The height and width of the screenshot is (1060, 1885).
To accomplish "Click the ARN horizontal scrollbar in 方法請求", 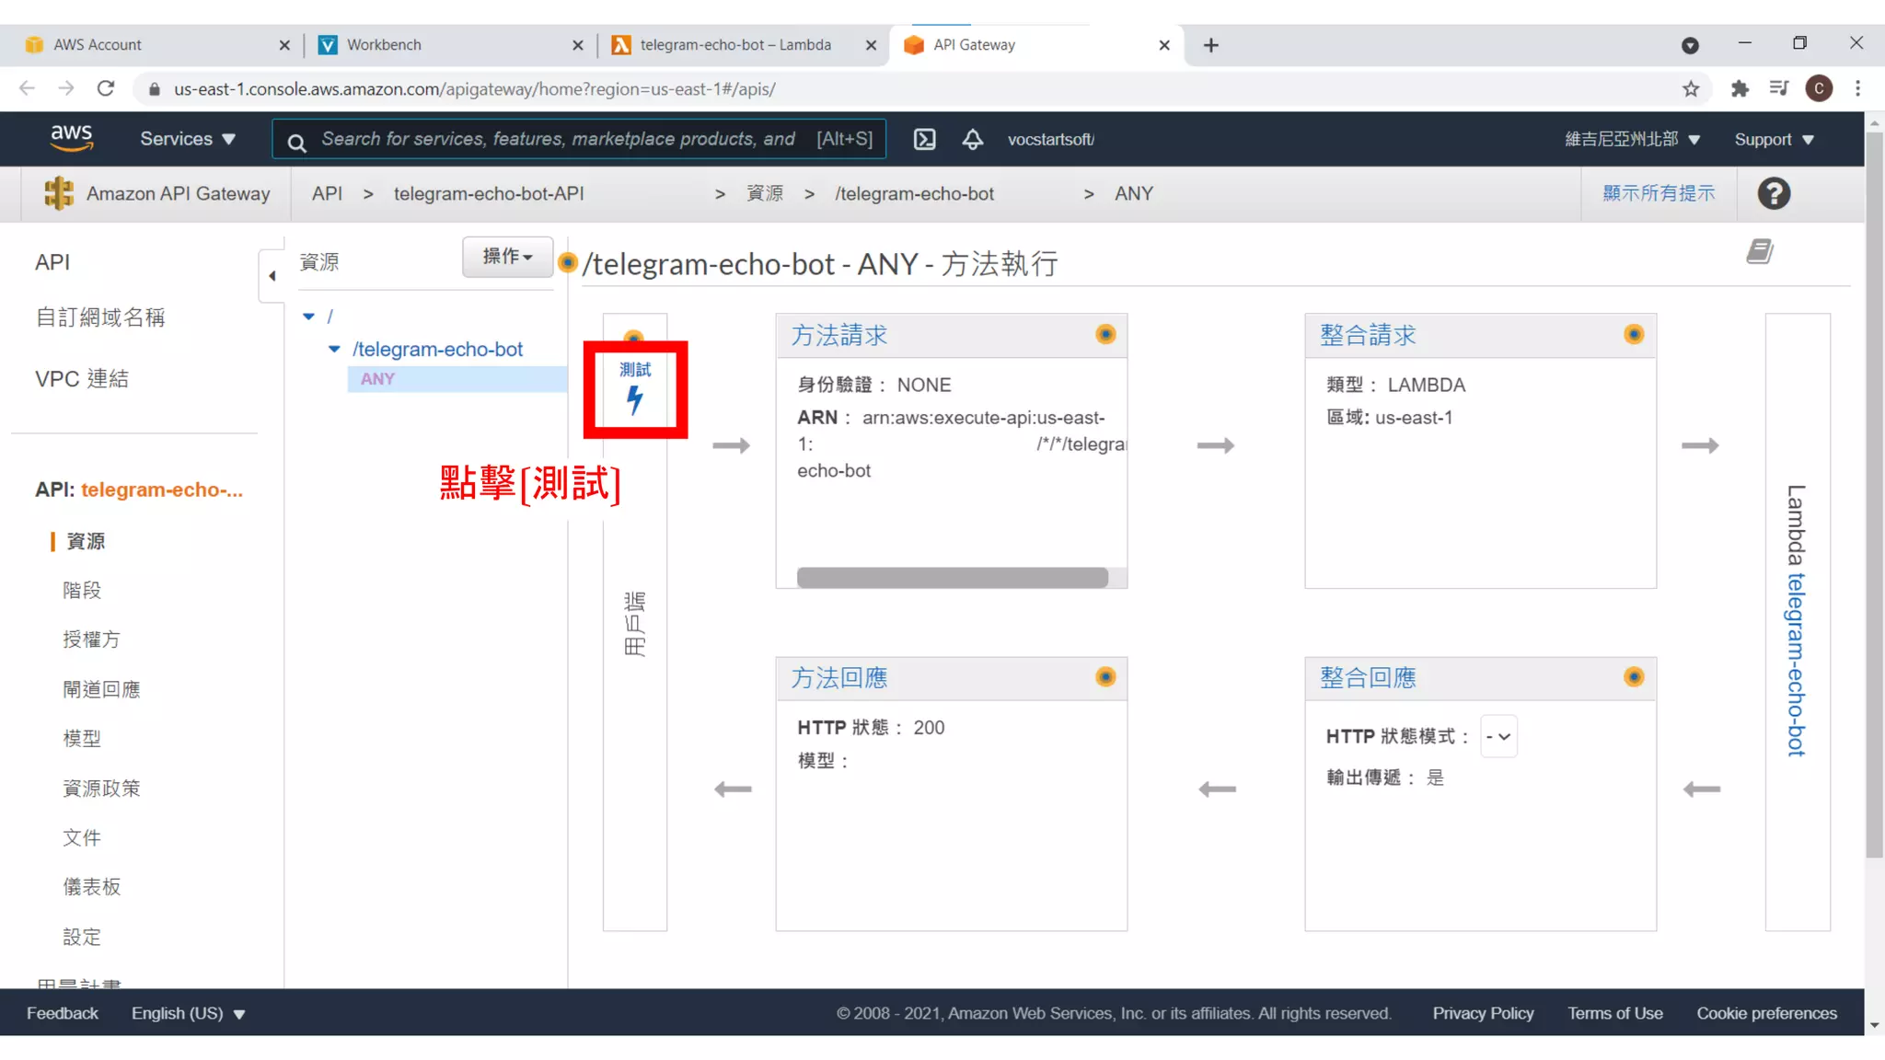I will pos(952,578).
